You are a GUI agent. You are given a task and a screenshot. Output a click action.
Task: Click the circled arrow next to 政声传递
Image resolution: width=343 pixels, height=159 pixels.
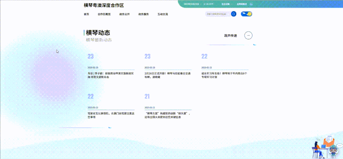248,35
